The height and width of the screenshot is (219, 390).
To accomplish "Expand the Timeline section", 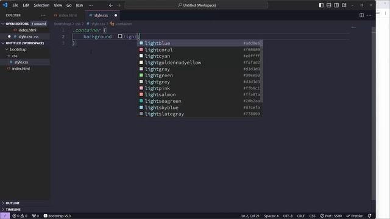I will (x=25, y=209).
